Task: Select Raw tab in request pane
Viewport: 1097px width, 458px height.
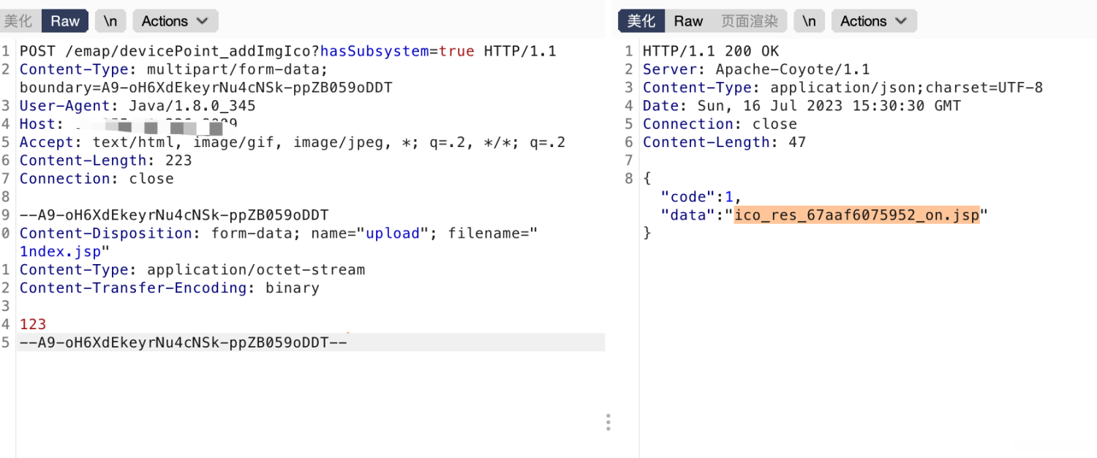Action: tap(65, 21)
